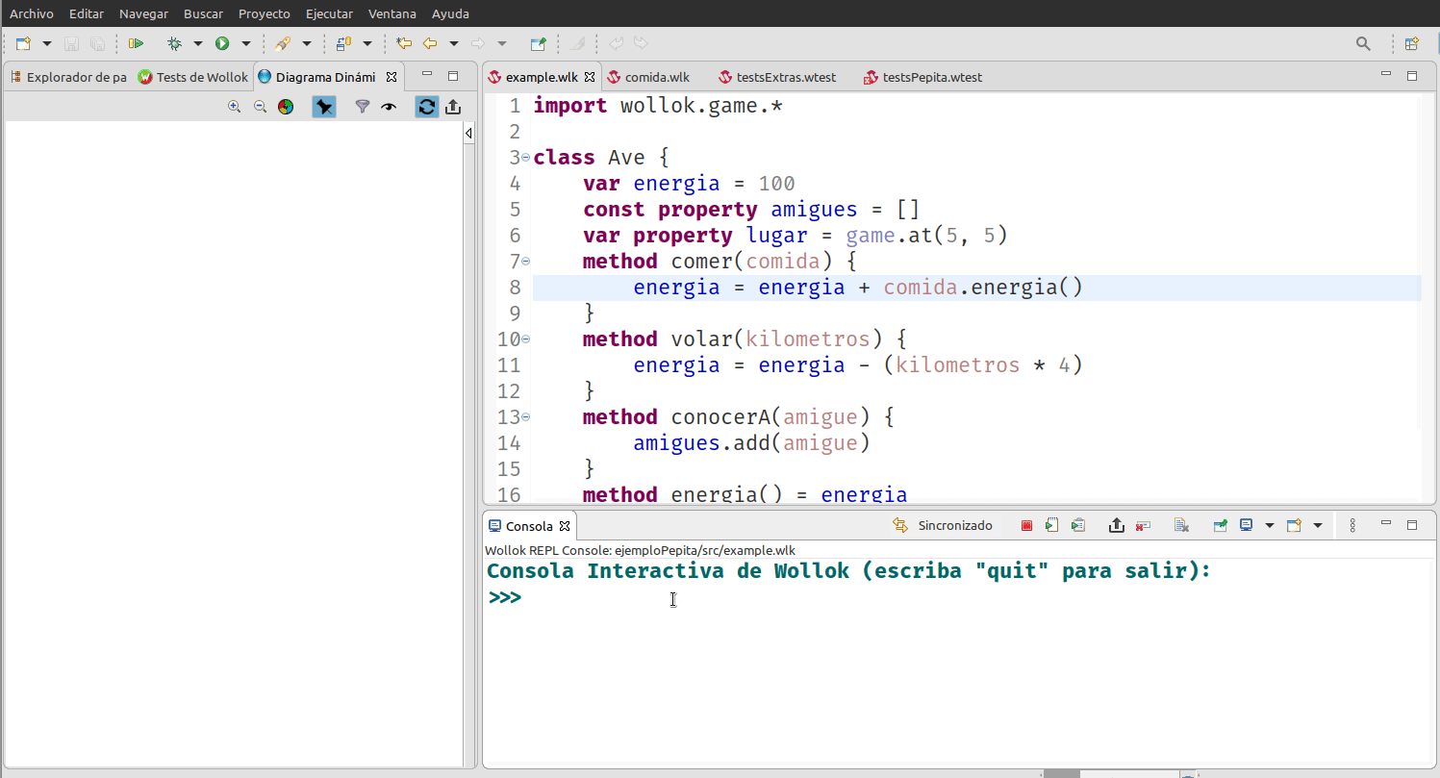Screen dimensions: 1440x778
Task: Toggle the pin icon in diagram toolbar
Action: [x=324, y=107]
